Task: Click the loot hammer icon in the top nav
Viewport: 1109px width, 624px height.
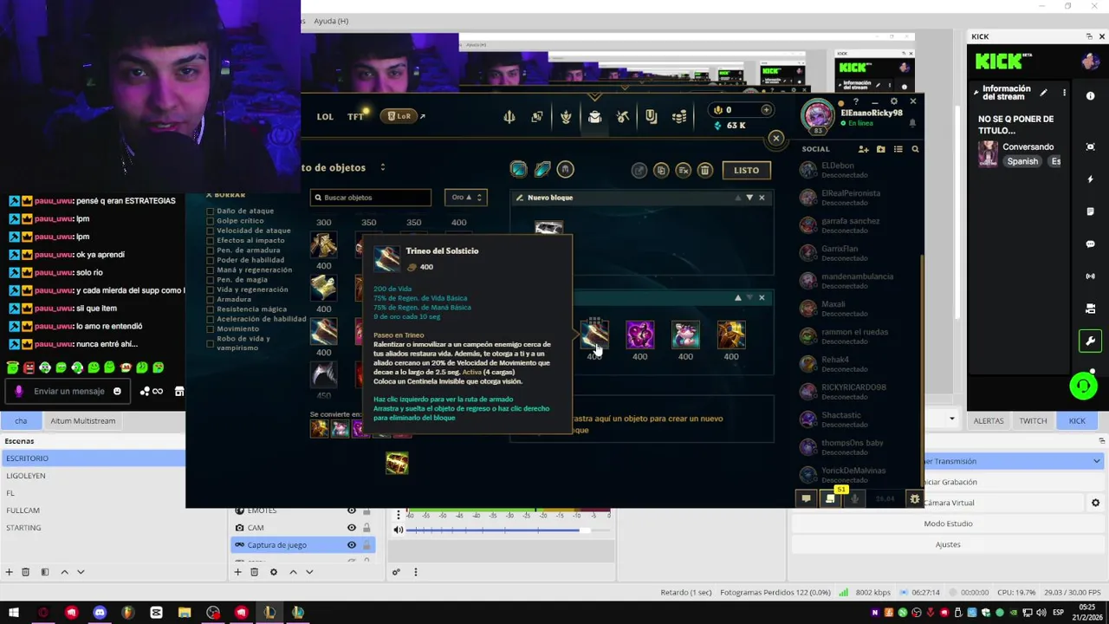Action: [x=623, y=116]
